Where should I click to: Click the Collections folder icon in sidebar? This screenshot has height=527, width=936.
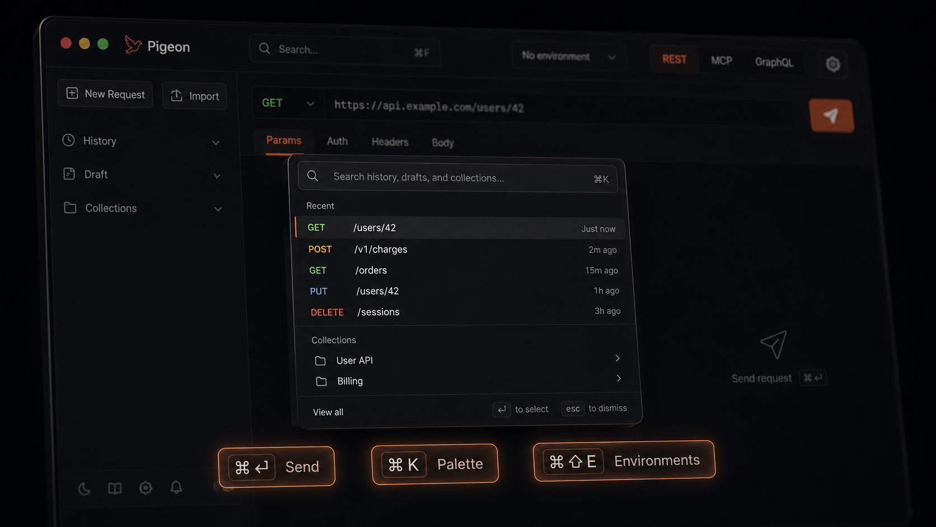pos(70,208)
